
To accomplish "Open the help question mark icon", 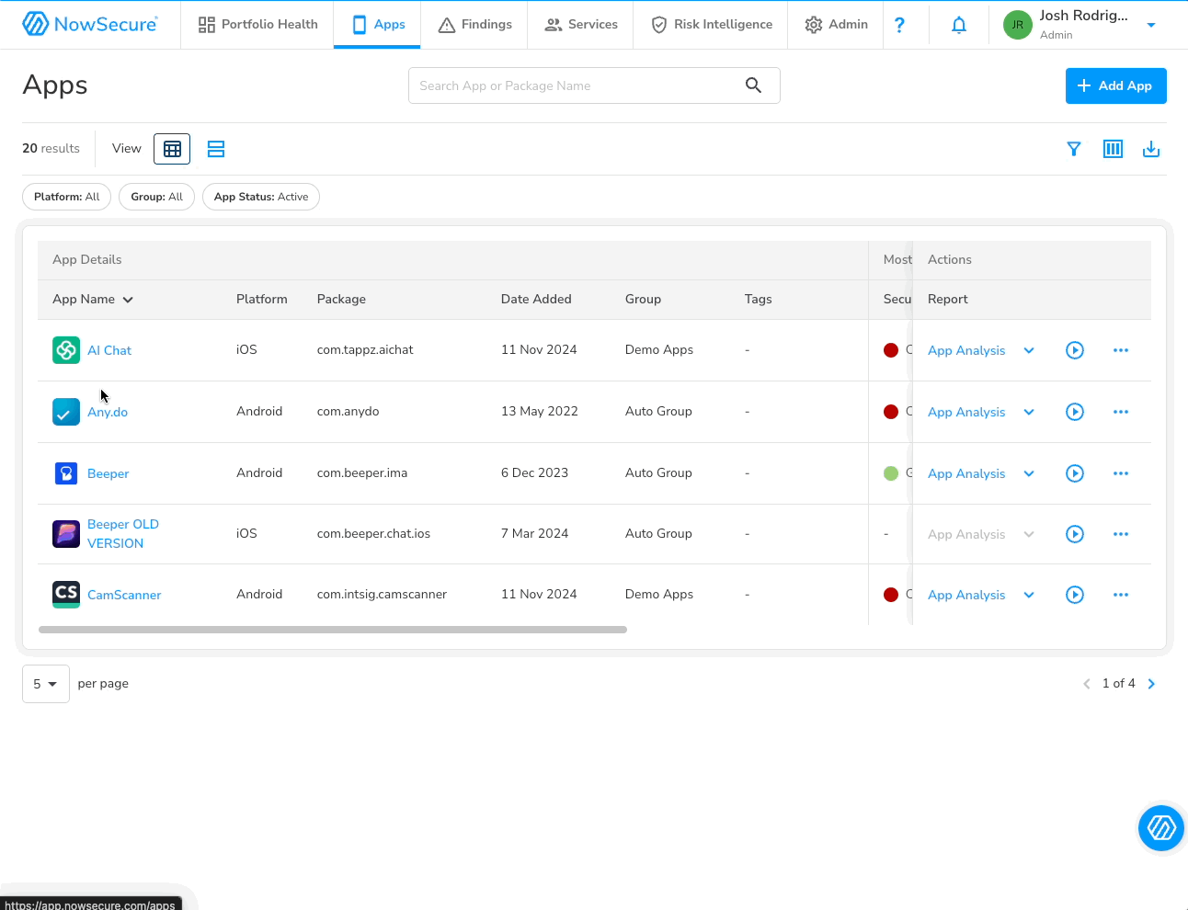I will 899,25.
